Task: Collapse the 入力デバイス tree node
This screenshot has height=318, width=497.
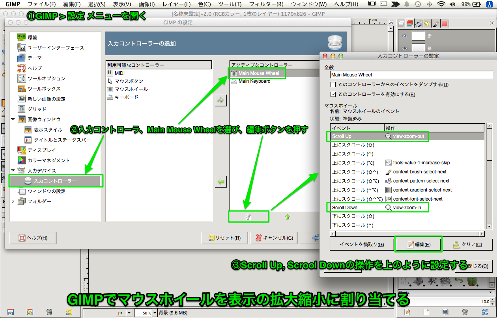Action: (13, 171)
